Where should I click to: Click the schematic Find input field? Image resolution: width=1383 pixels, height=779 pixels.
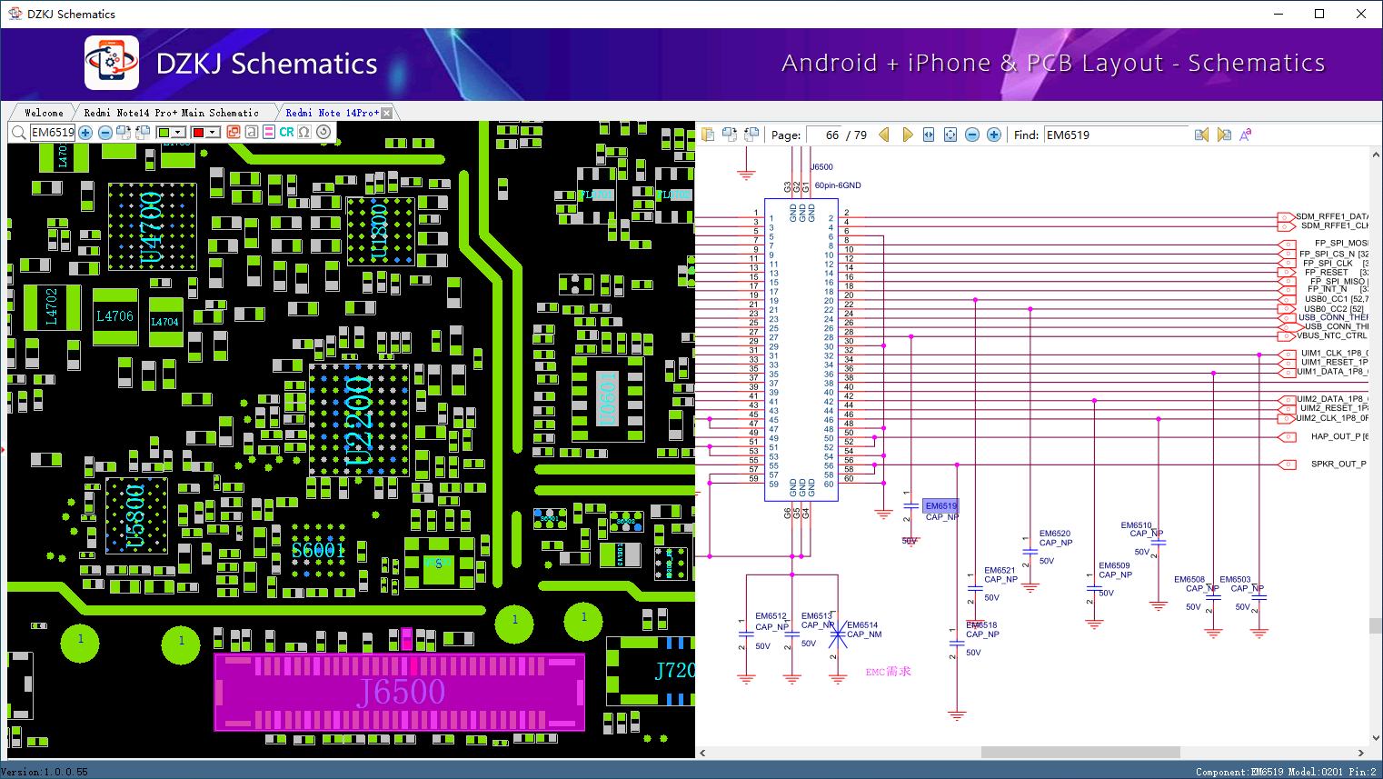coord(1115,135)
